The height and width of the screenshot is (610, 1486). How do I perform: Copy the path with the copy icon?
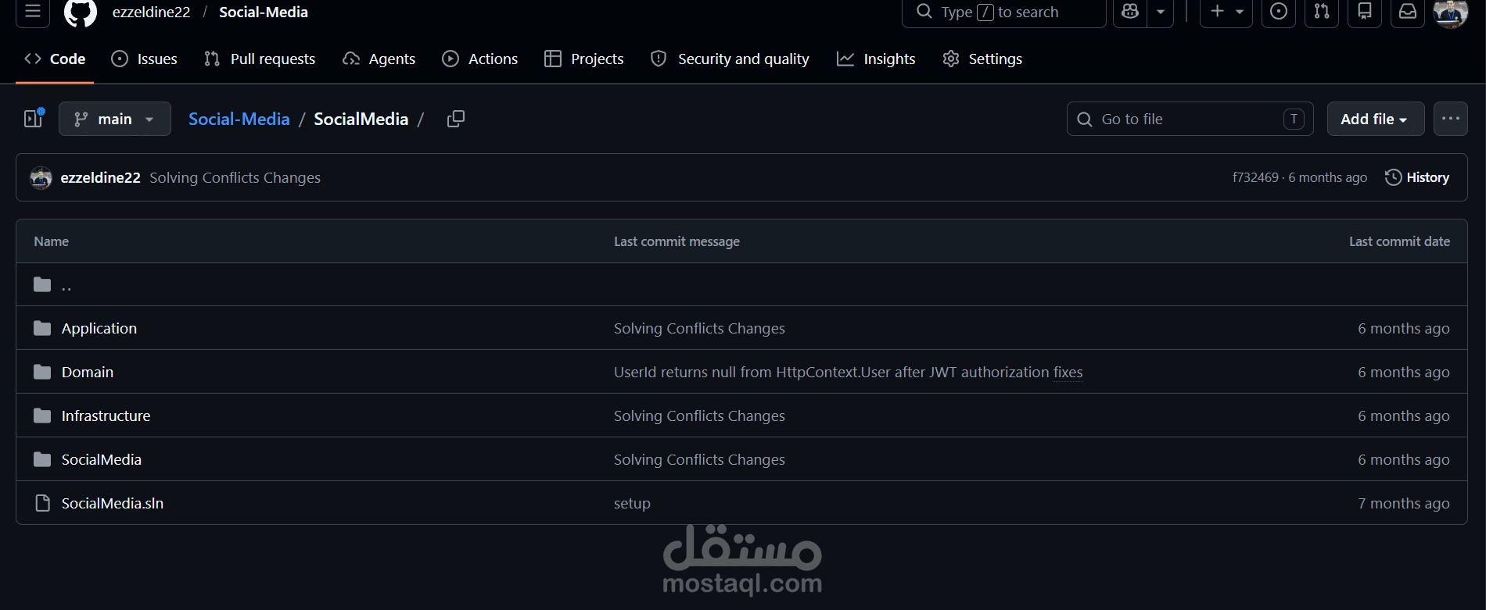[x=455, y=119]
